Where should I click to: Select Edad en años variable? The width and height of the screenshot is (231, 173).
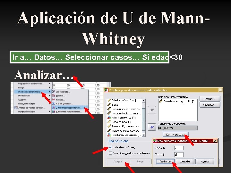pyautogui.click(x=124, y=101)
